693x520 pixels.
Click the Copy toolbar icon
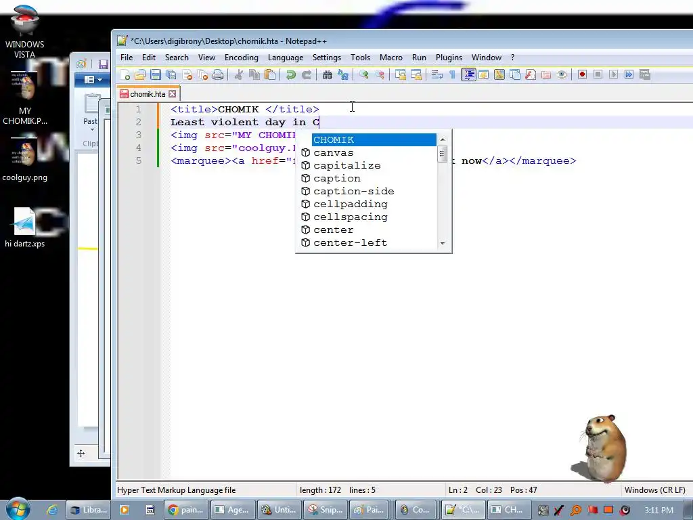coord(254,74)
